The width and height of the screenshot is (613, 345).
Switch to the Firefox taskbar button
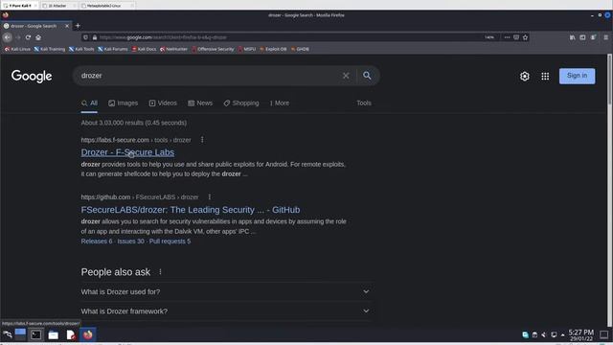pos(87,334)
